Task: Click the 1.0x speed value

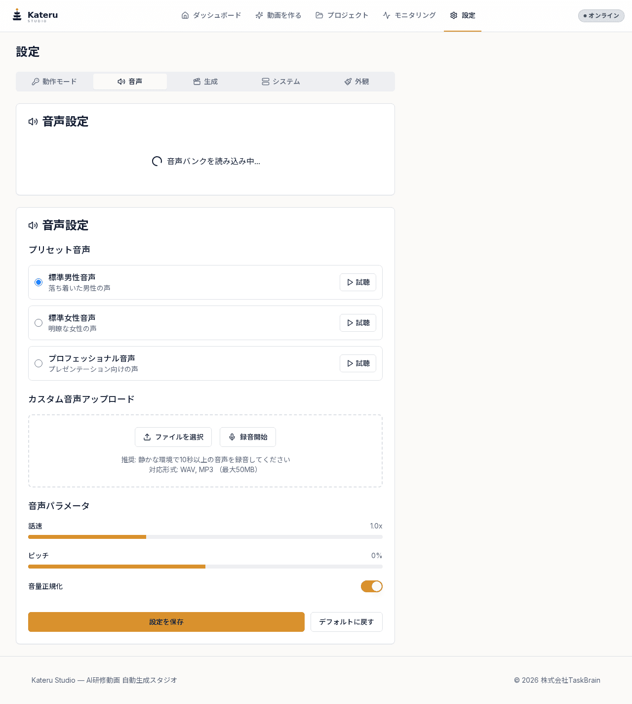Action: tap(376, 526)
